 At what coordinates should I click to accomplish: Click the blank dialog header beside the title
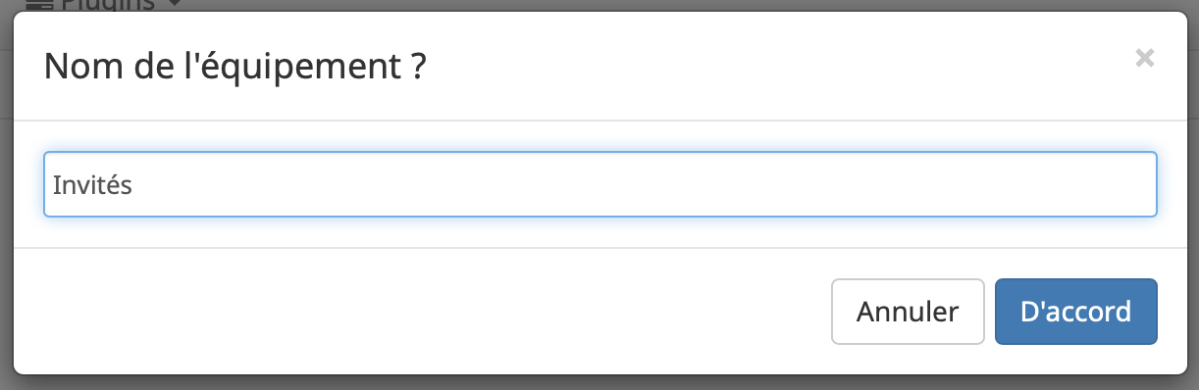[775, 68]
